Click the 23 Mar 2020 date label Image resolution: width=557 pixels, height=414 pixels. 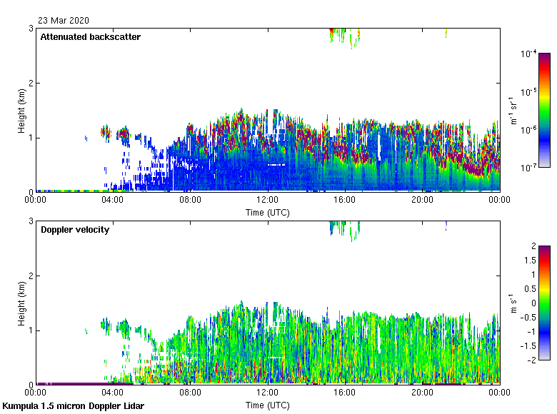point(64,21)
